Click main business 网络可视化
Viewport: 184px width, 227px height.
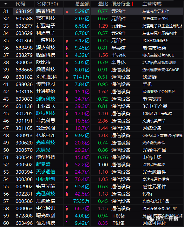point(154,223)
